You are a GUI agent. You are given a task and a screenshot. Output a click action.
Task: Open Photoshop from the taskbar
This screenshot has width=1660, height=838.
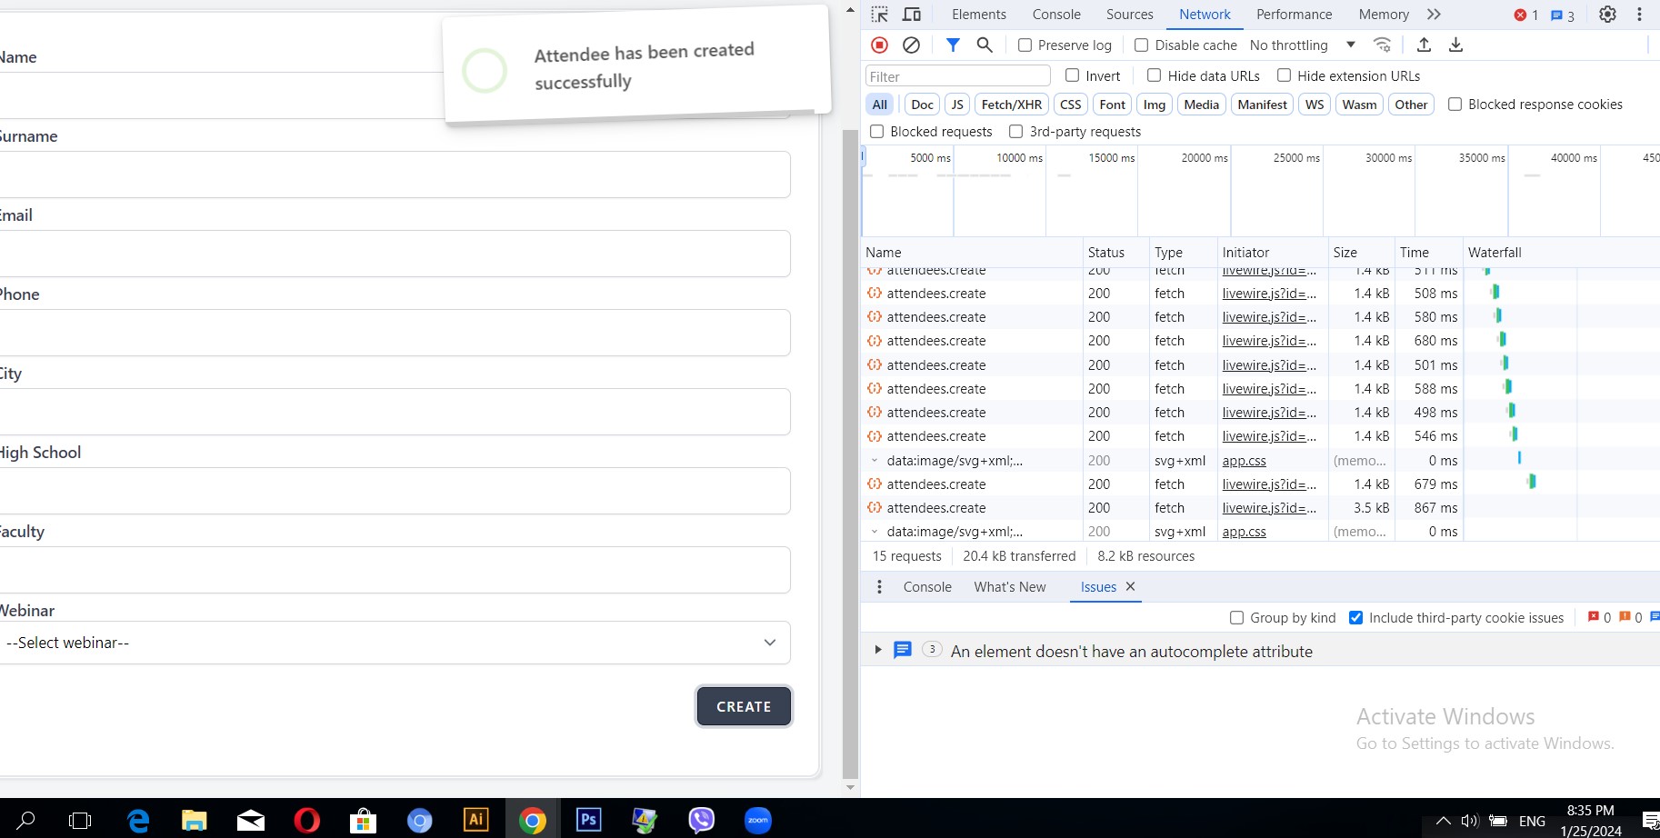click(588, 820)
